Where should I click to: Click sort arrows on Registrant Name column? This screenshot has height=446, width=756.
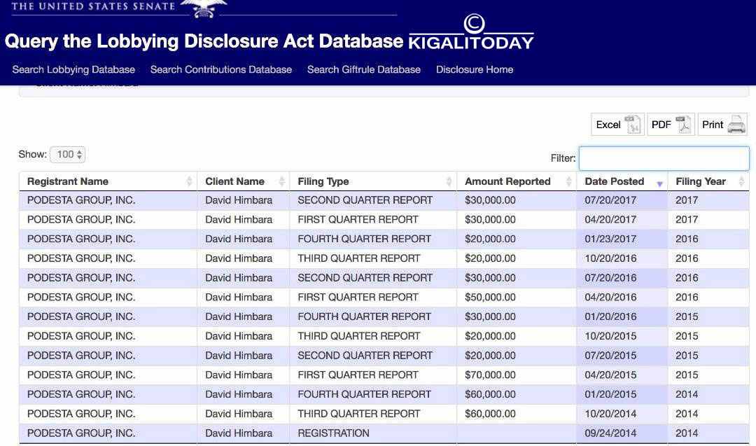[189, 182]
